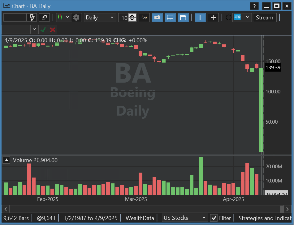Select the plus crosshair cursor tool
The height and width of the screenshot is (225, 294).
click(213, 18)
